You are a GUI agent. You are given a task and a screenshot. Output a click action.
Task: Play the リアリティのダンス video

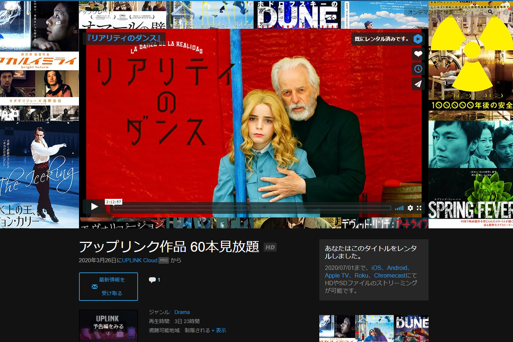click(94, 207)
